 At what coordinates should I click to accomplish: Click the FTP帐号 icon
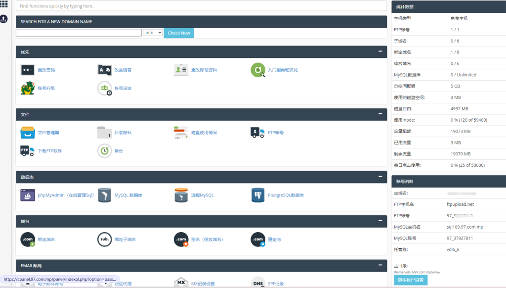[258, 133]
